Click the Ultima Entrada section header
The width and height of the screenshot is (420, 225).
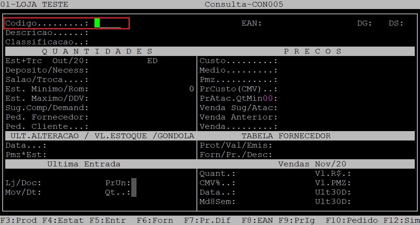tap(84, 164)
